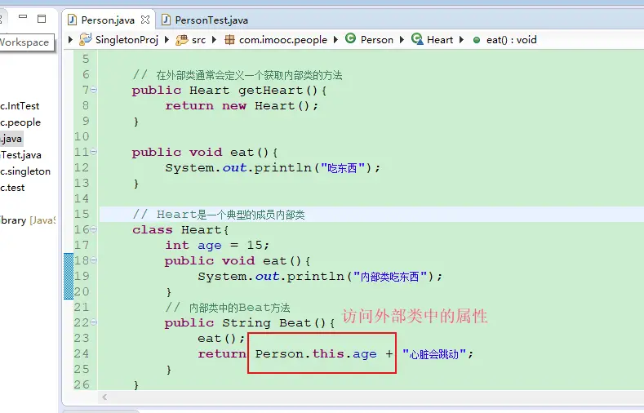
Task: Click the method dot icon before eat()
Action: click(477, 40)
